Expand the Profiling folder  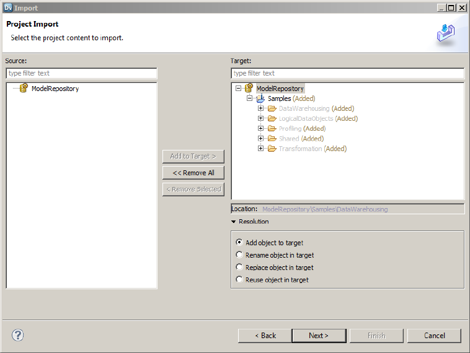click(x=261, y=128)
